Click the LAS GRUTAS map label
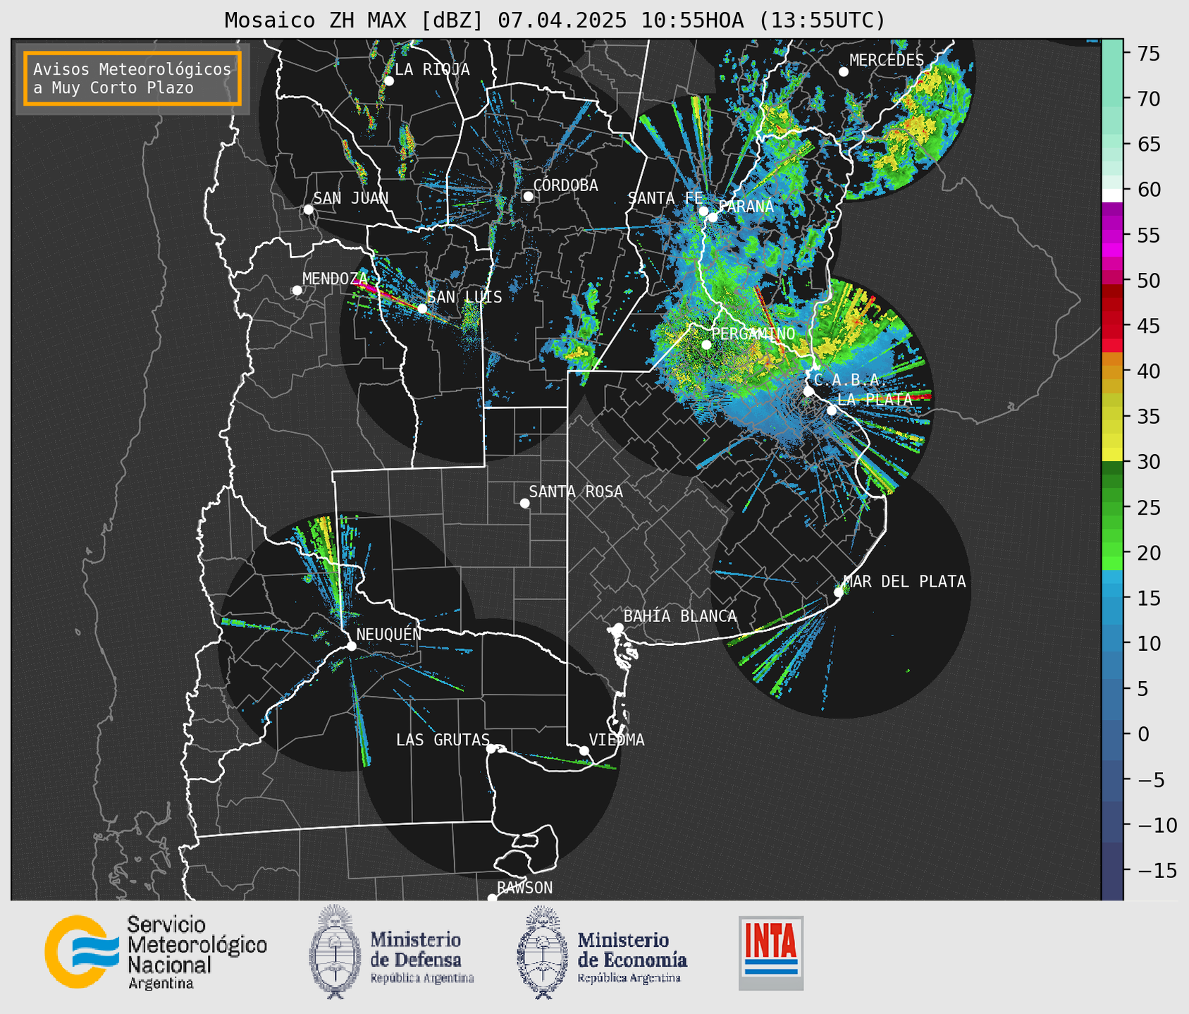 [x=443, y=740]
